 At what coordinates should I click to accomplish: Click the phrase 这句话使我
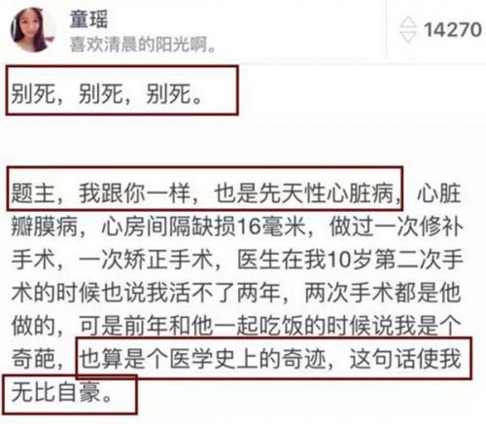tap(405, 359)
